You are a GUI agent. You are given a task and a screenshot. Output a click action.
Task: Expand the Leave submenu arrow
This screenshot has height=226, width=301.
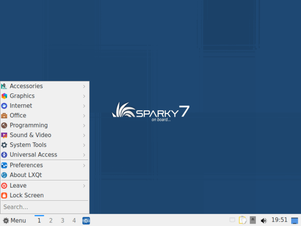(x=84, y=186)
